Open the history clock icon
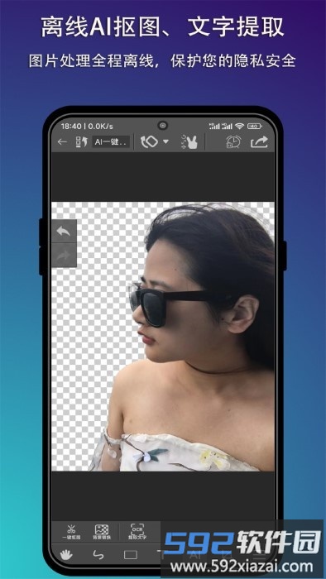 coord(233,142)
